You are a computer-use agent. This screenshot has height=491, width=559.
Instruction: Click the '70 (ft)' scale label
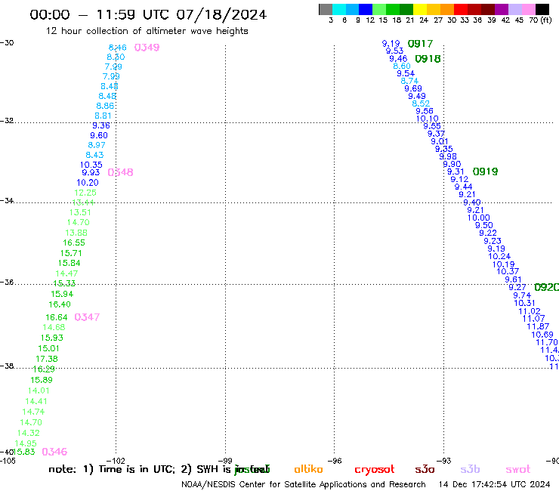point(540,20)
